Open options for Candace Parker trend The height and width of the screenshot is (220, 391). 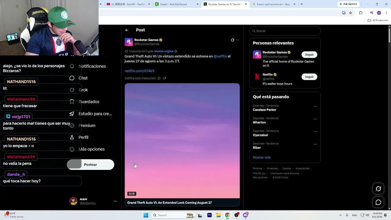(x=315, y=106)
